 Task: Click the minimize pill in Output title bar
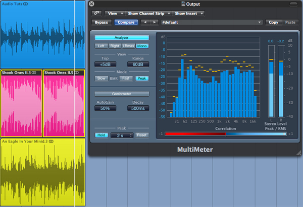click(293, 4)
